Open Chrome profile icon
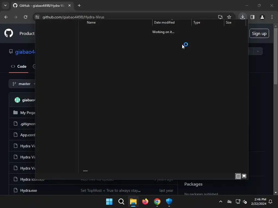Image resolution: width=278 pixels, height=208 pixels. click(x=262, y=17)
